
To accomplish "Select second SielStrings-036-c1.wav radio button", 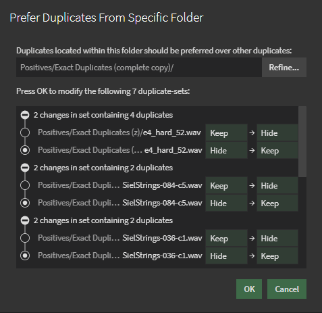I will (25, 256).
